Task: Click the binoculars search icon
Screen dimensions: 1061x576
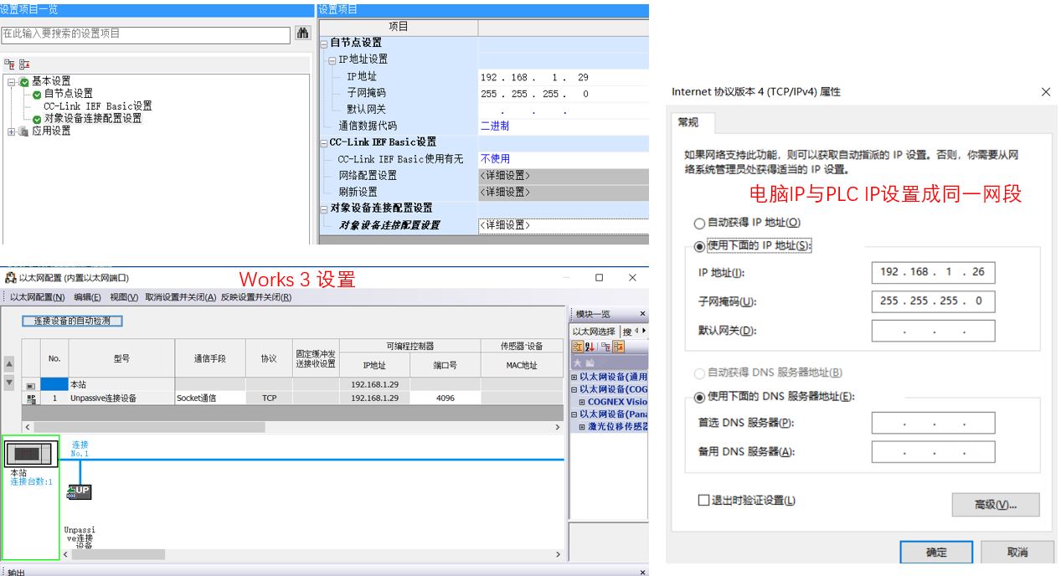Action: click(x=303, y=34)
